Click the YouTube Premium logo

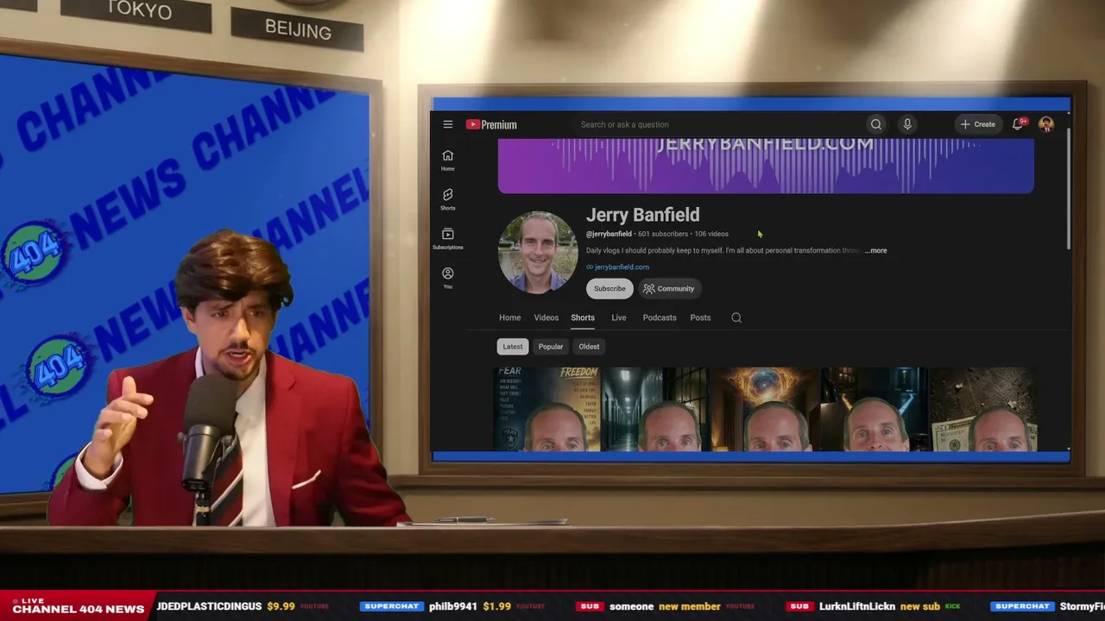coord(491,124)
